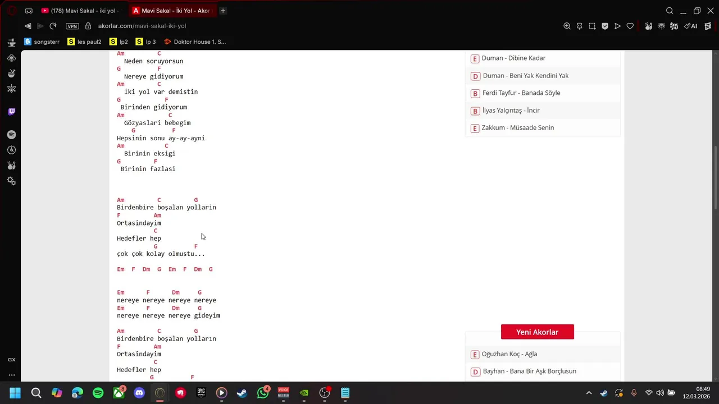719x404 pixels.
Task: Click lyric 'Hepsinin sonu ay-ay-ayni'
Action: 161,138
